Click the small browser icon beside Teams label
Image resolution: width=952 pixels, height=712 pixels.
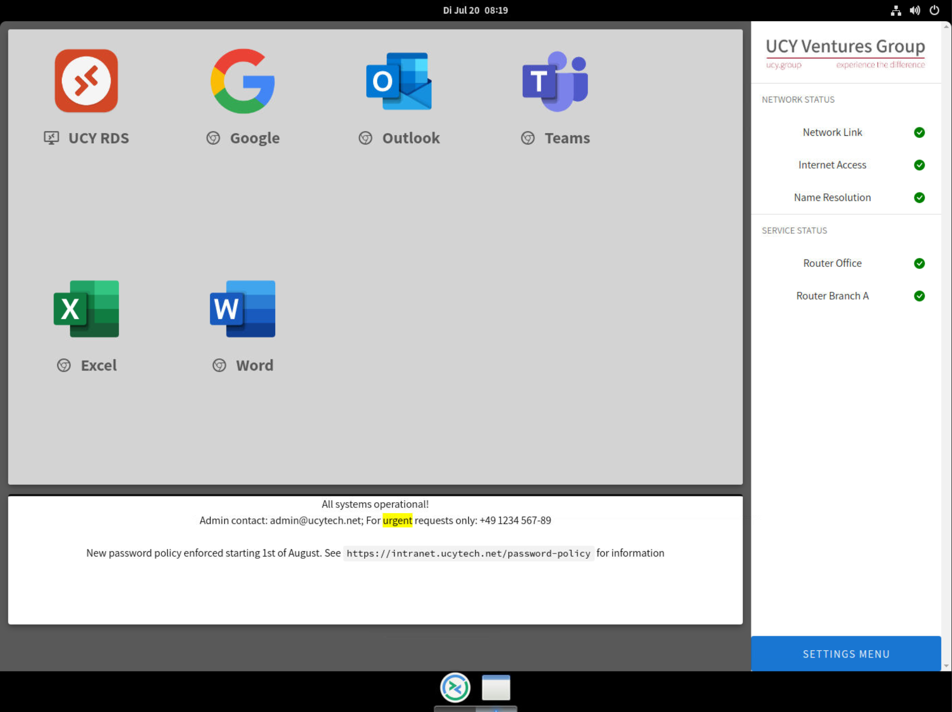click(x=528, y=138)
